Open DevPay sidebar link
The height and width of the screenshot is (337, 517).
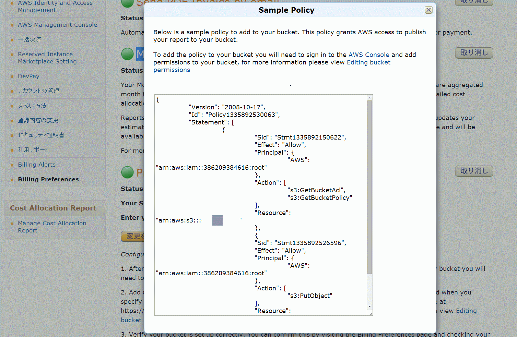pos(28,76)
